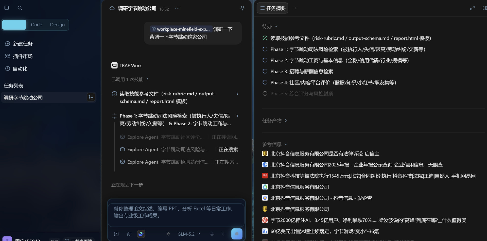Click the 正在规划下一步 status text

click(x=127, y=185)
